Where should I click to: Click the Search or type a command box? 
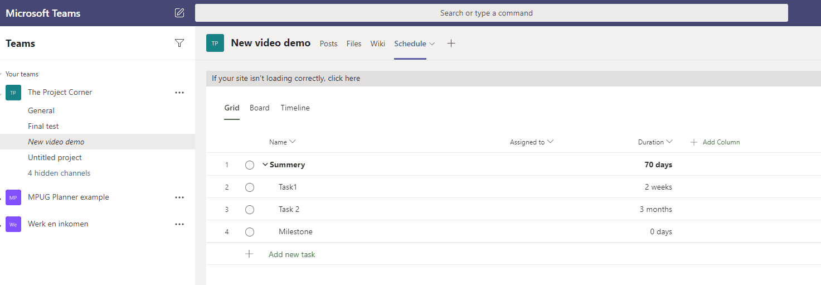[492, 13]
